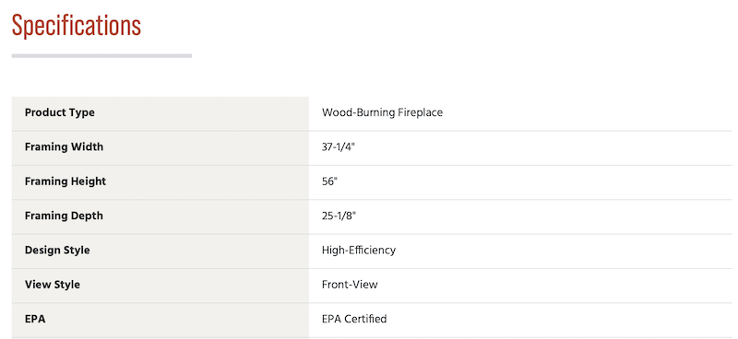The image size is (738, 339).
Task: Click the Design Style table row
Action: coord(372,251)
